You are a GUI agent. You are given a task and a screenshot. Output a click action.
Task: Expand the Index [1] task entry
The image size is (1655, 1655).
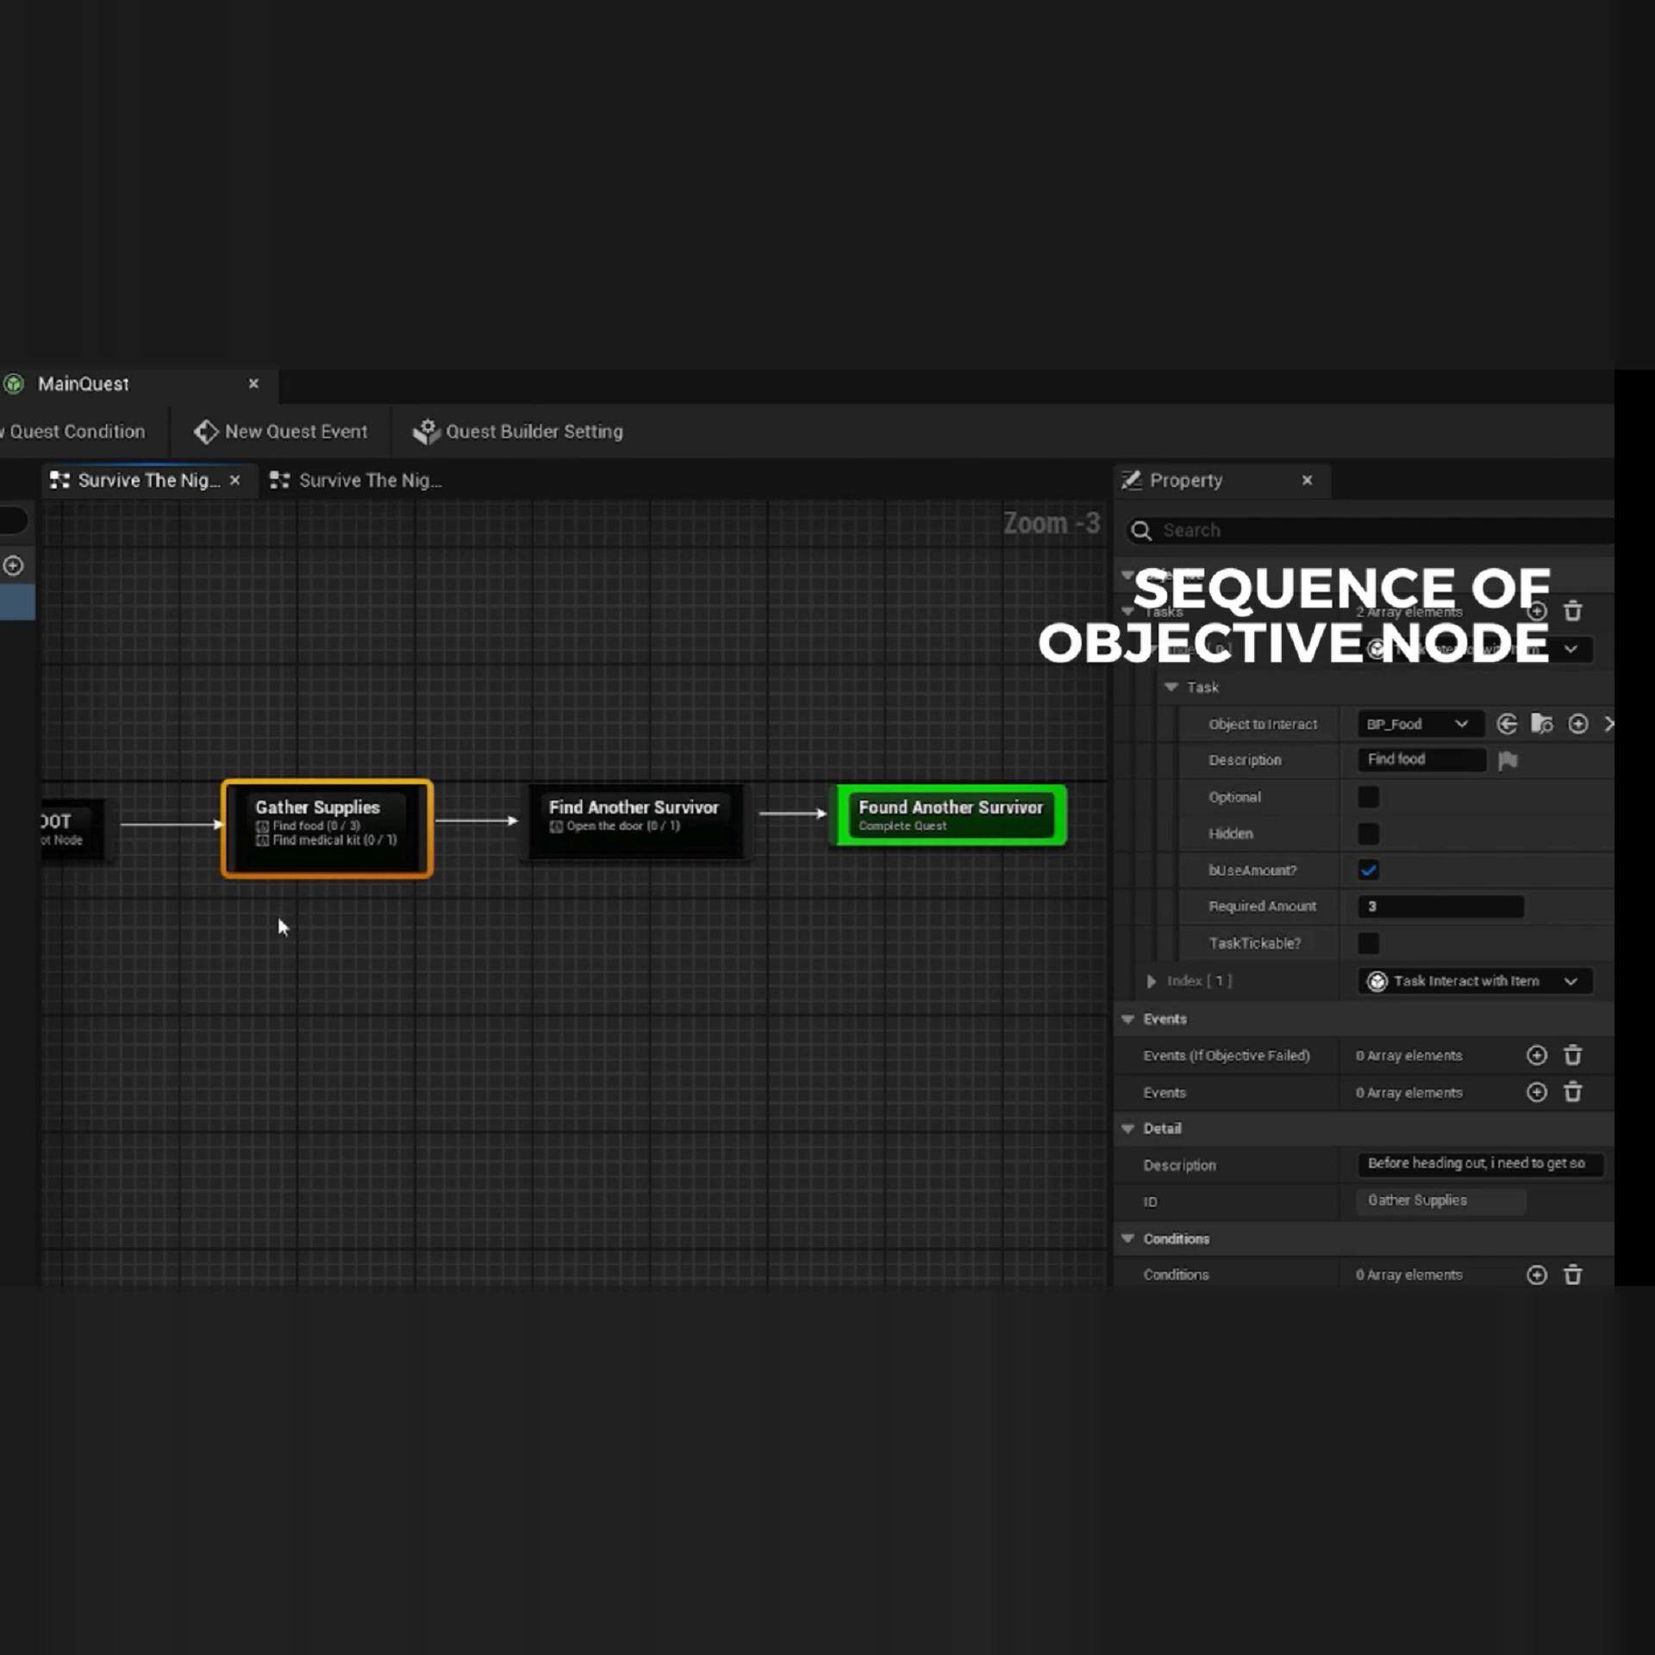[x=1151, y=981]
